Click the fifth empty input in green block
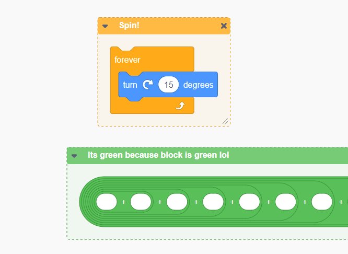348x254 pixels. click(250, 202)
